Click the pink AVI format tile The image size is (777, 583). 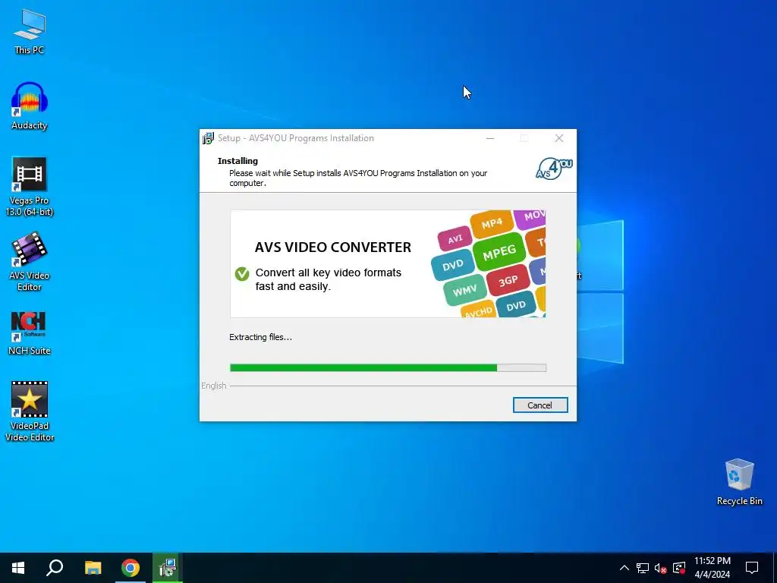pos(455,239)
